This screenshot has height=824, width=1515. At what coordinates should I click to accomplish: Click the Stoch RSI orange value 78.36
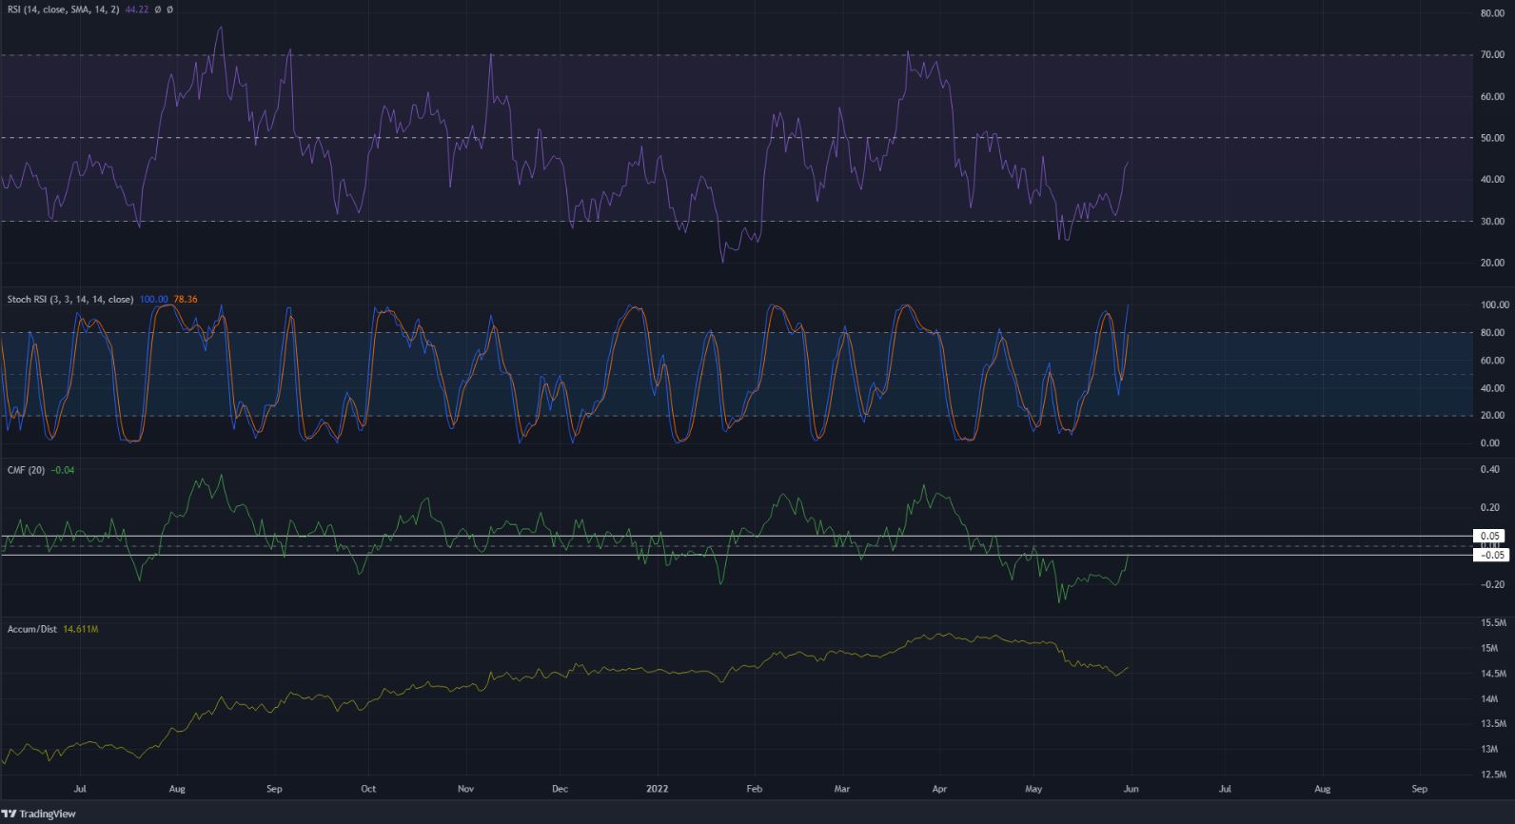[185, 299]
